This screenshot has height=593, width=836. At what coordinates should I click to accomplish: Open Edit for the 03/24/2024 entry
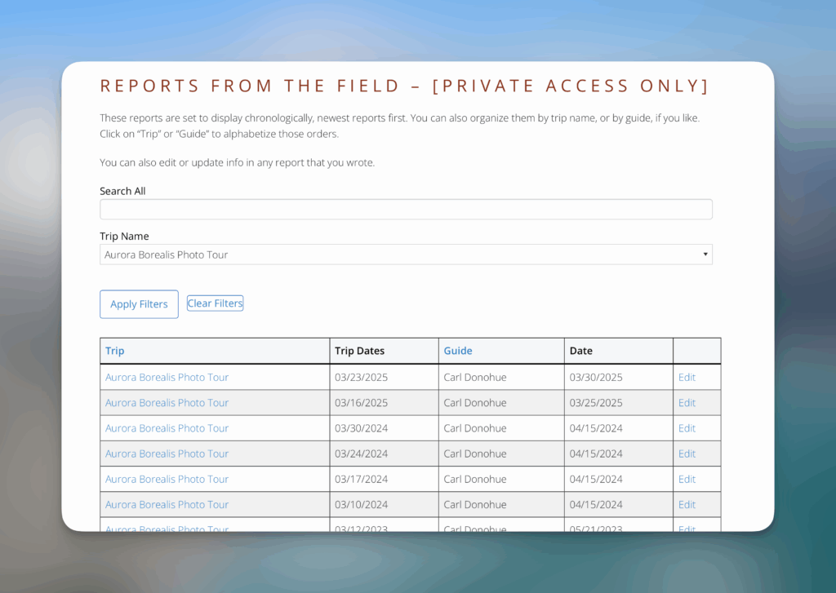coord(687,454)
